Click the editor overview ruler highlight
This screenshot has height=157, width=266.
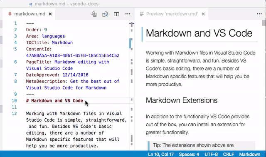[x=130, y=43]
